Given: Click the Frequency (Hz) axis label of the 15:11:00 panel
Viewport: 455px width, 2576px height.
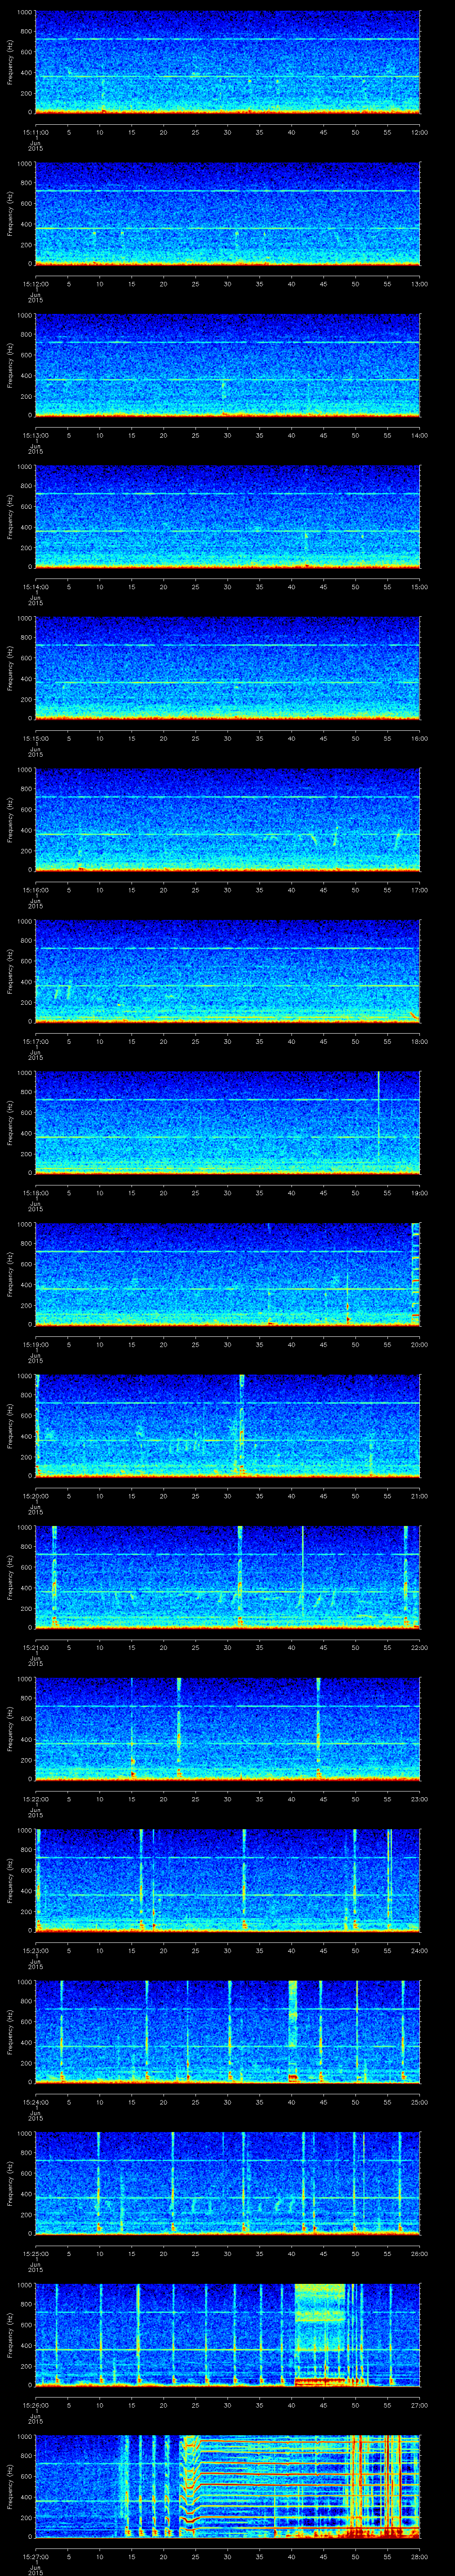Looking at the screenshot, I should pos(10,62).
